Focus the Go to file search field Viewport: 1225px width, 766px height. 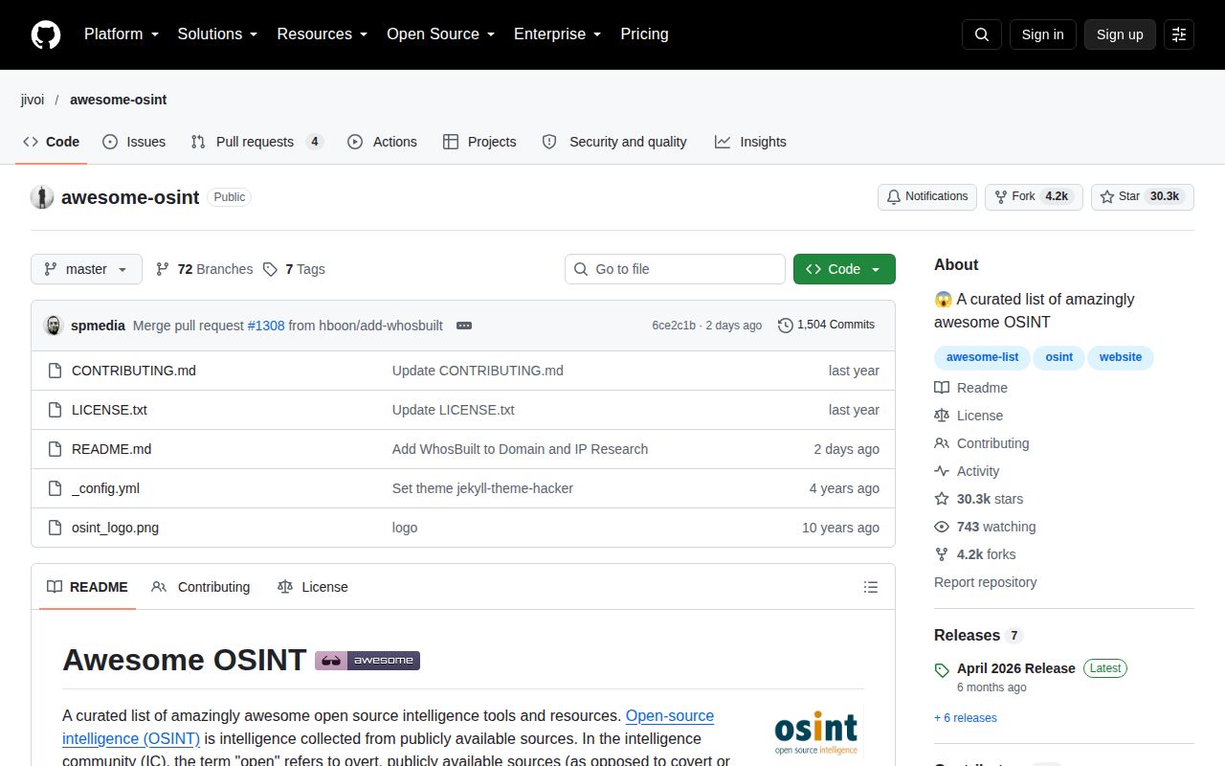coord(675,269)
